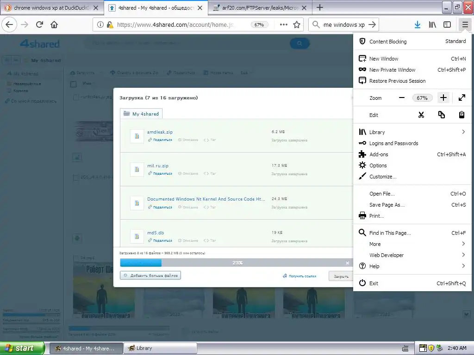474x355 pixels.
Task: Click the upload progress bar at 23%
Action: point(236,263)
